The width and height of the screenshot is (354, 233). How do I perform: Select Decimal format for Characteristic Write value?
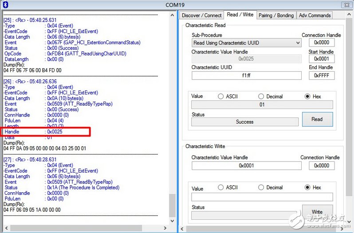261,187
